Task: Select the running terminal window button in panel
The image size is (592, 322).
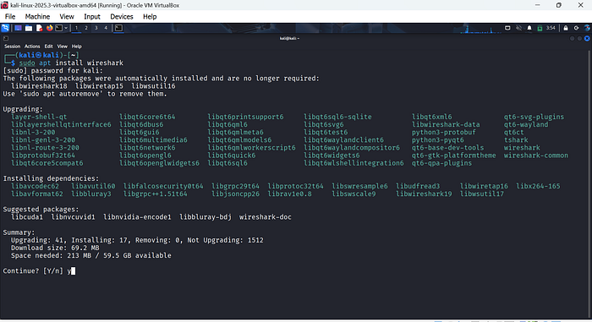Action: click(x=118, y=28)
